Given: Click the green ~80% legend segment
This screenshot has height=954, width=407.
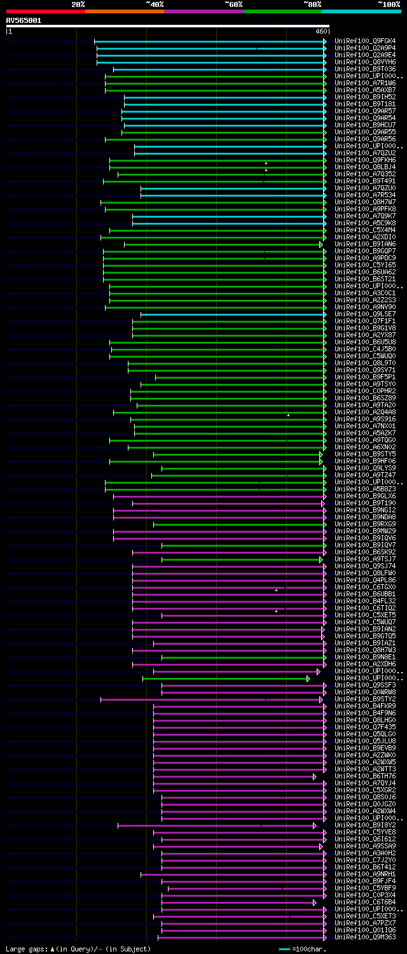Looking at the screenshot, I should pos(282,11).
